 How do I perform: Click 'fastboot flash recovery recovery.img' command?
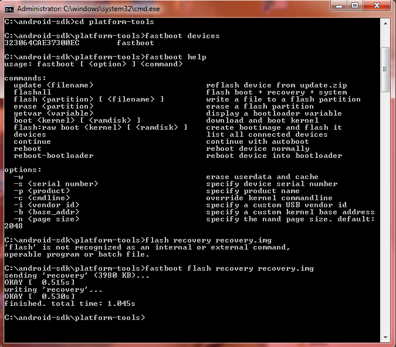[229, 268]
